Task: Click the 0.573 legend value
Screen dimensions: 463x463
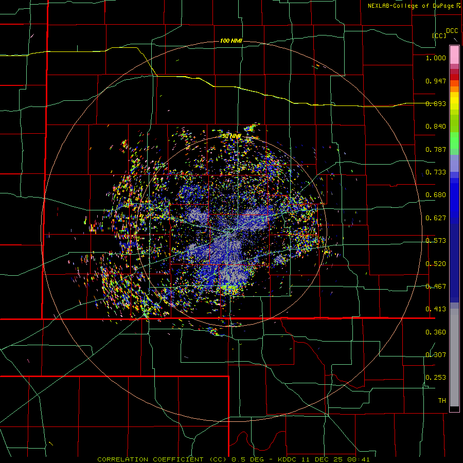Action: pyautogui.click(x=436, y=241)
